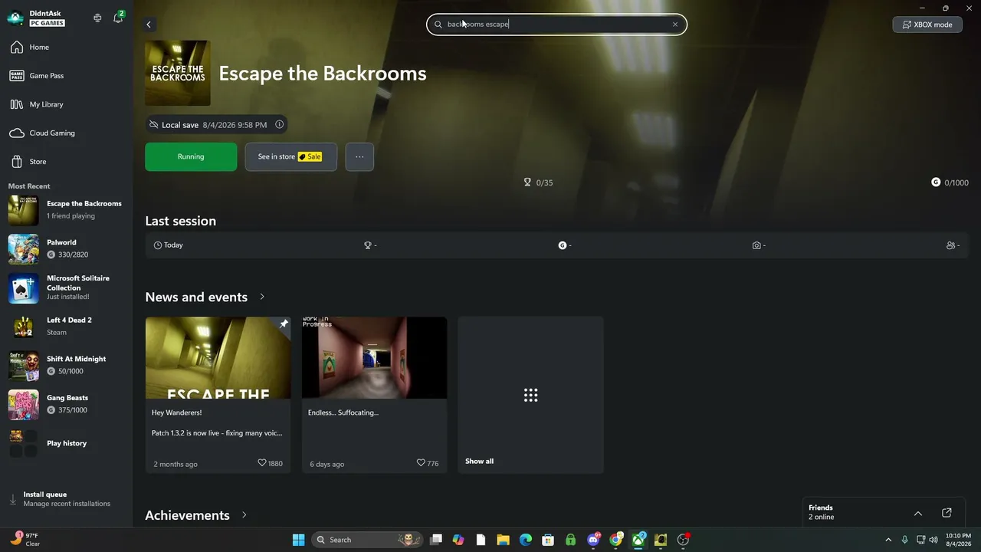Open the more options ellipsis menu
This screenshot has height=552, width=981.
click(x=359, y=156)
